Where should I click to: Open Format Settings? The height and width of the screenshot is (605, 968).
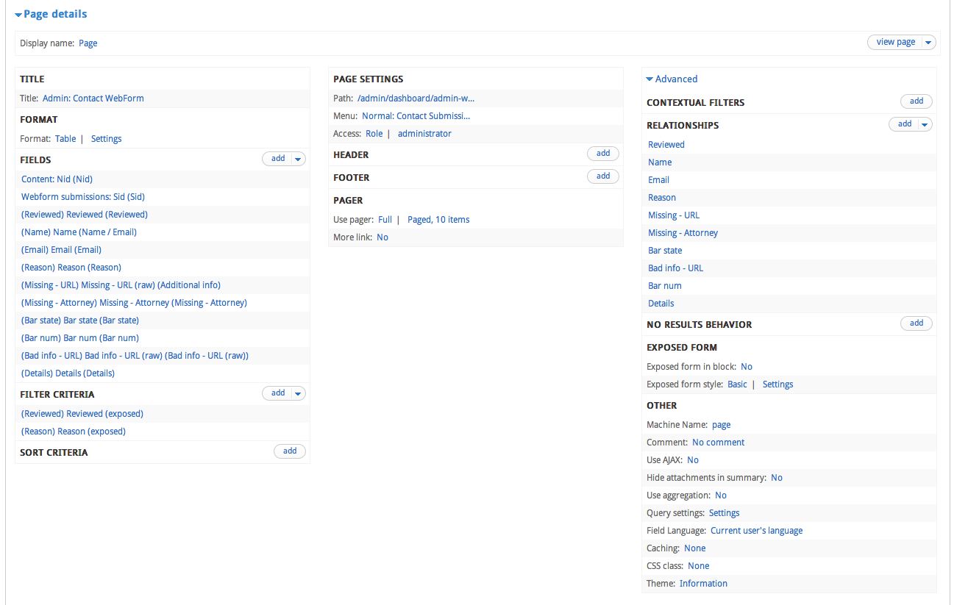pos(106,138)
